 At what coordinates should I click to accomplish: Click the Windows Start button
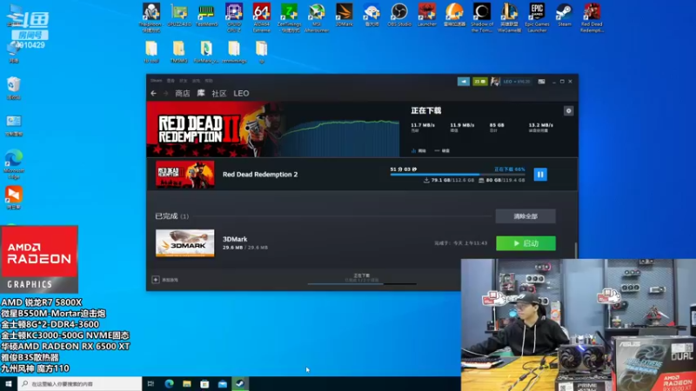[9, 384]
